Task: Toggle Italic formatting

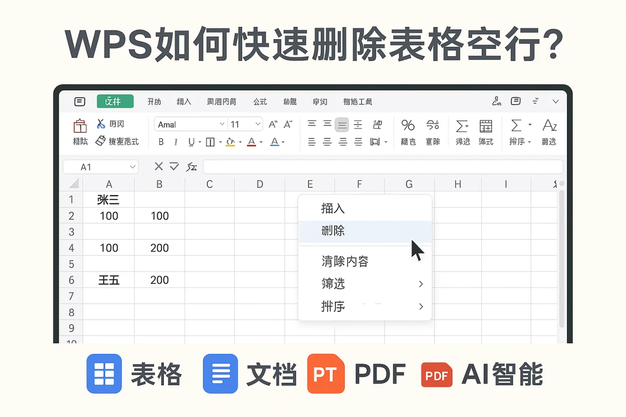Action: [175, 141]
